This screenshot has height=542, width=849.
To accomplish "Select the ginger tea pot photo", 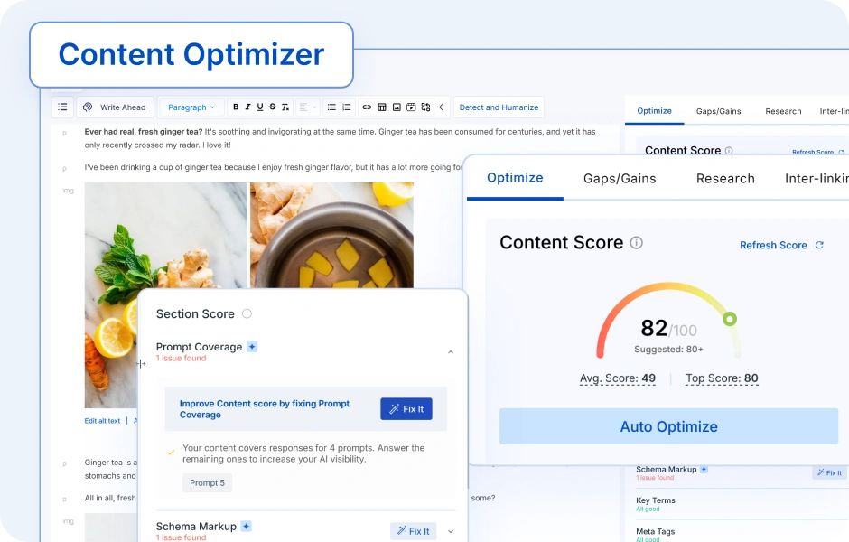I will coord(331,235).
